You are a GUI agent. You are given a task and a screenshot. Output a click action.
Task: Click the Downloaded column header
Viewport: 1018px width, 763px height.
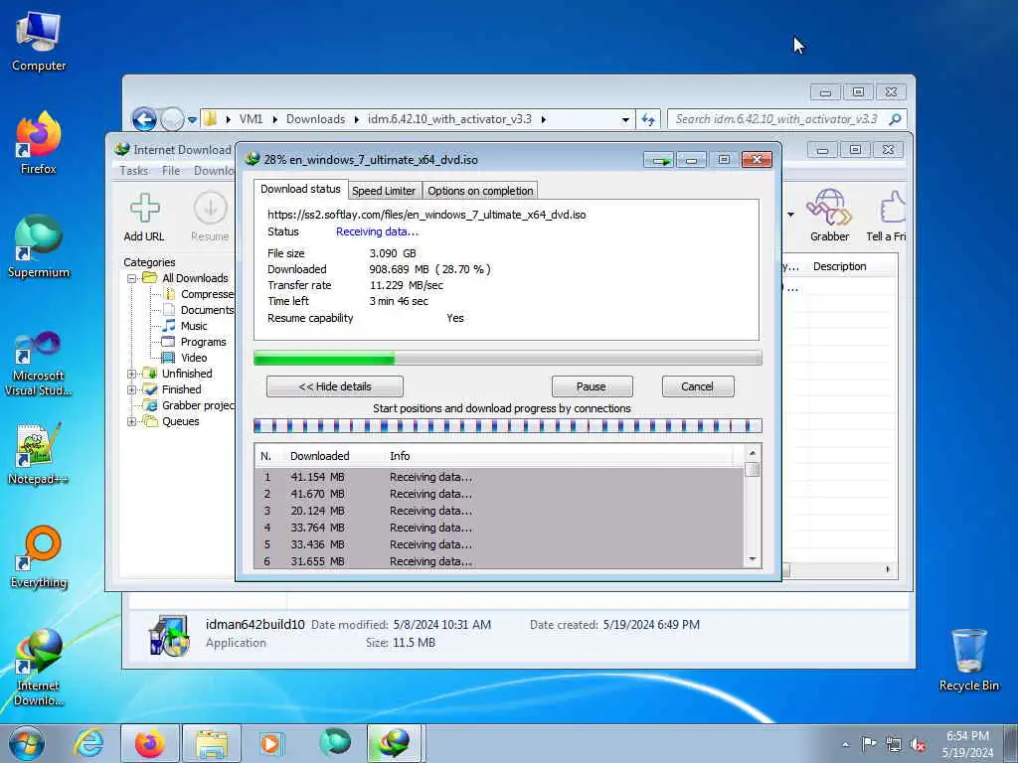(x=319, y=456)
